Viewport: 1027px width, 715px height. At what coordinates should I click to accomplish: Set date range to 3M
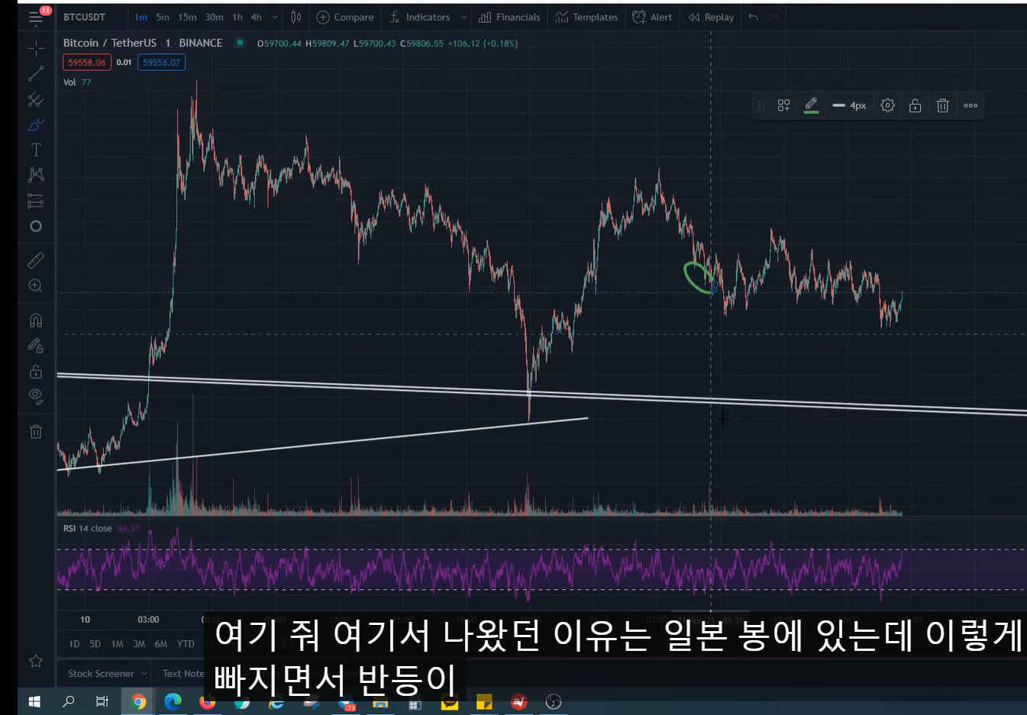tap(139, 644)
